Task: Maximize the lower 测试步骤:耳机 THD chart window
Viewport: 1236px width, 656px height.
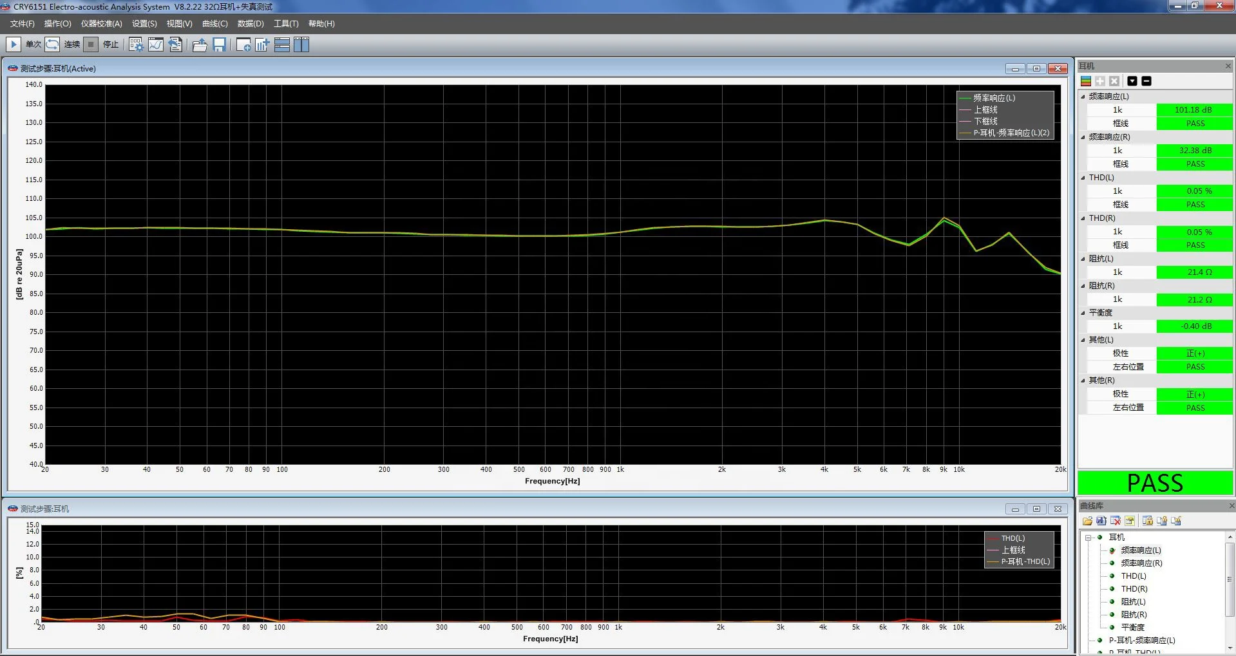Action: point(1036,509)
